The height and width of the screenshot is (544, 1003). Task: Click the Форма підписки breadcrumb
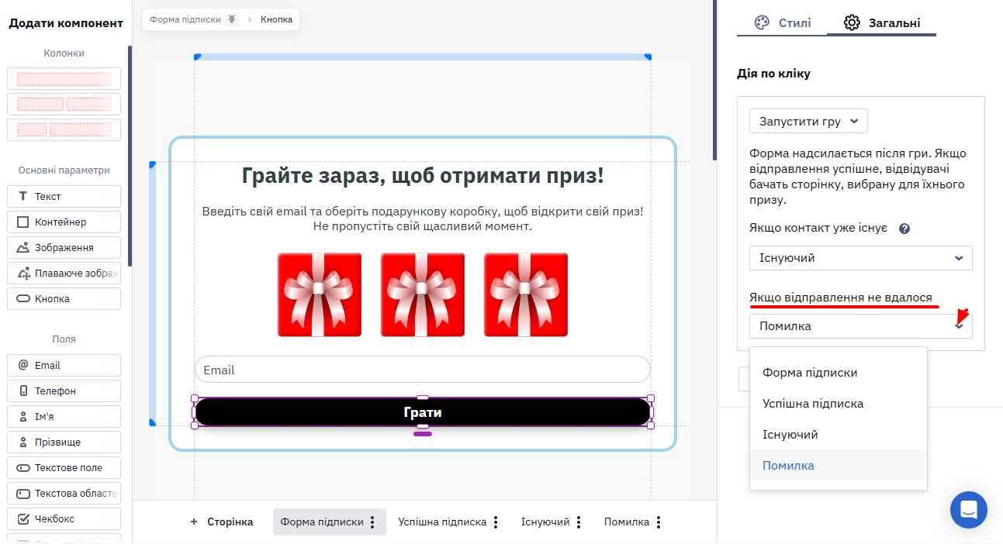coord(185,19)
